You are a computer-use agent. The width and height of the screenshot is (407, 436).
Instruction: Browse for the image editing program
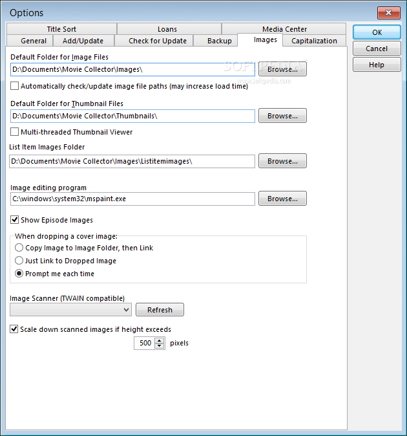pos(282,199)
